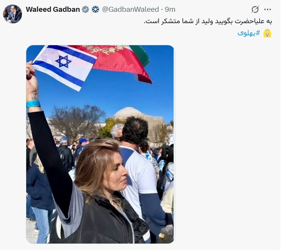Click the Israeli flag in the photo
The image size is (281, 250).
pos(64,67)
